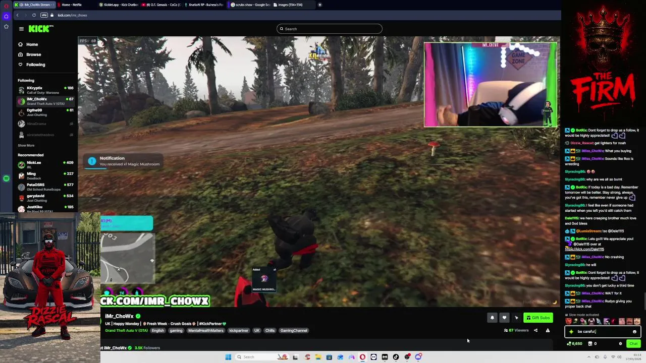Image resolution: width=646 pixels, height=363 pixels.
Task: Select the MentalHealthMatters tag
Action: [206, 331]
